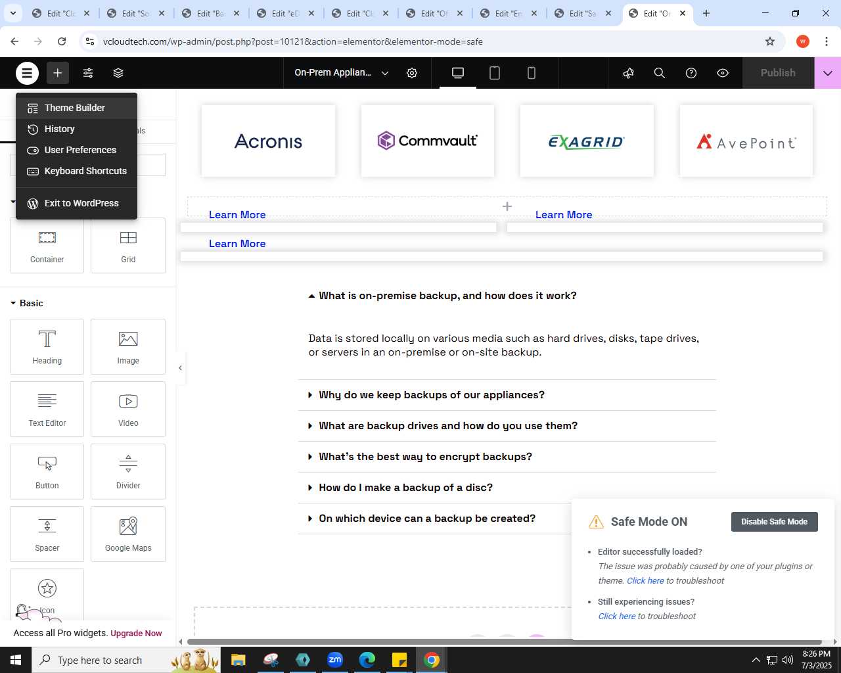The image size is (841, 673).
Task: Open What's New megaphone icon
Action: point(628,73)
